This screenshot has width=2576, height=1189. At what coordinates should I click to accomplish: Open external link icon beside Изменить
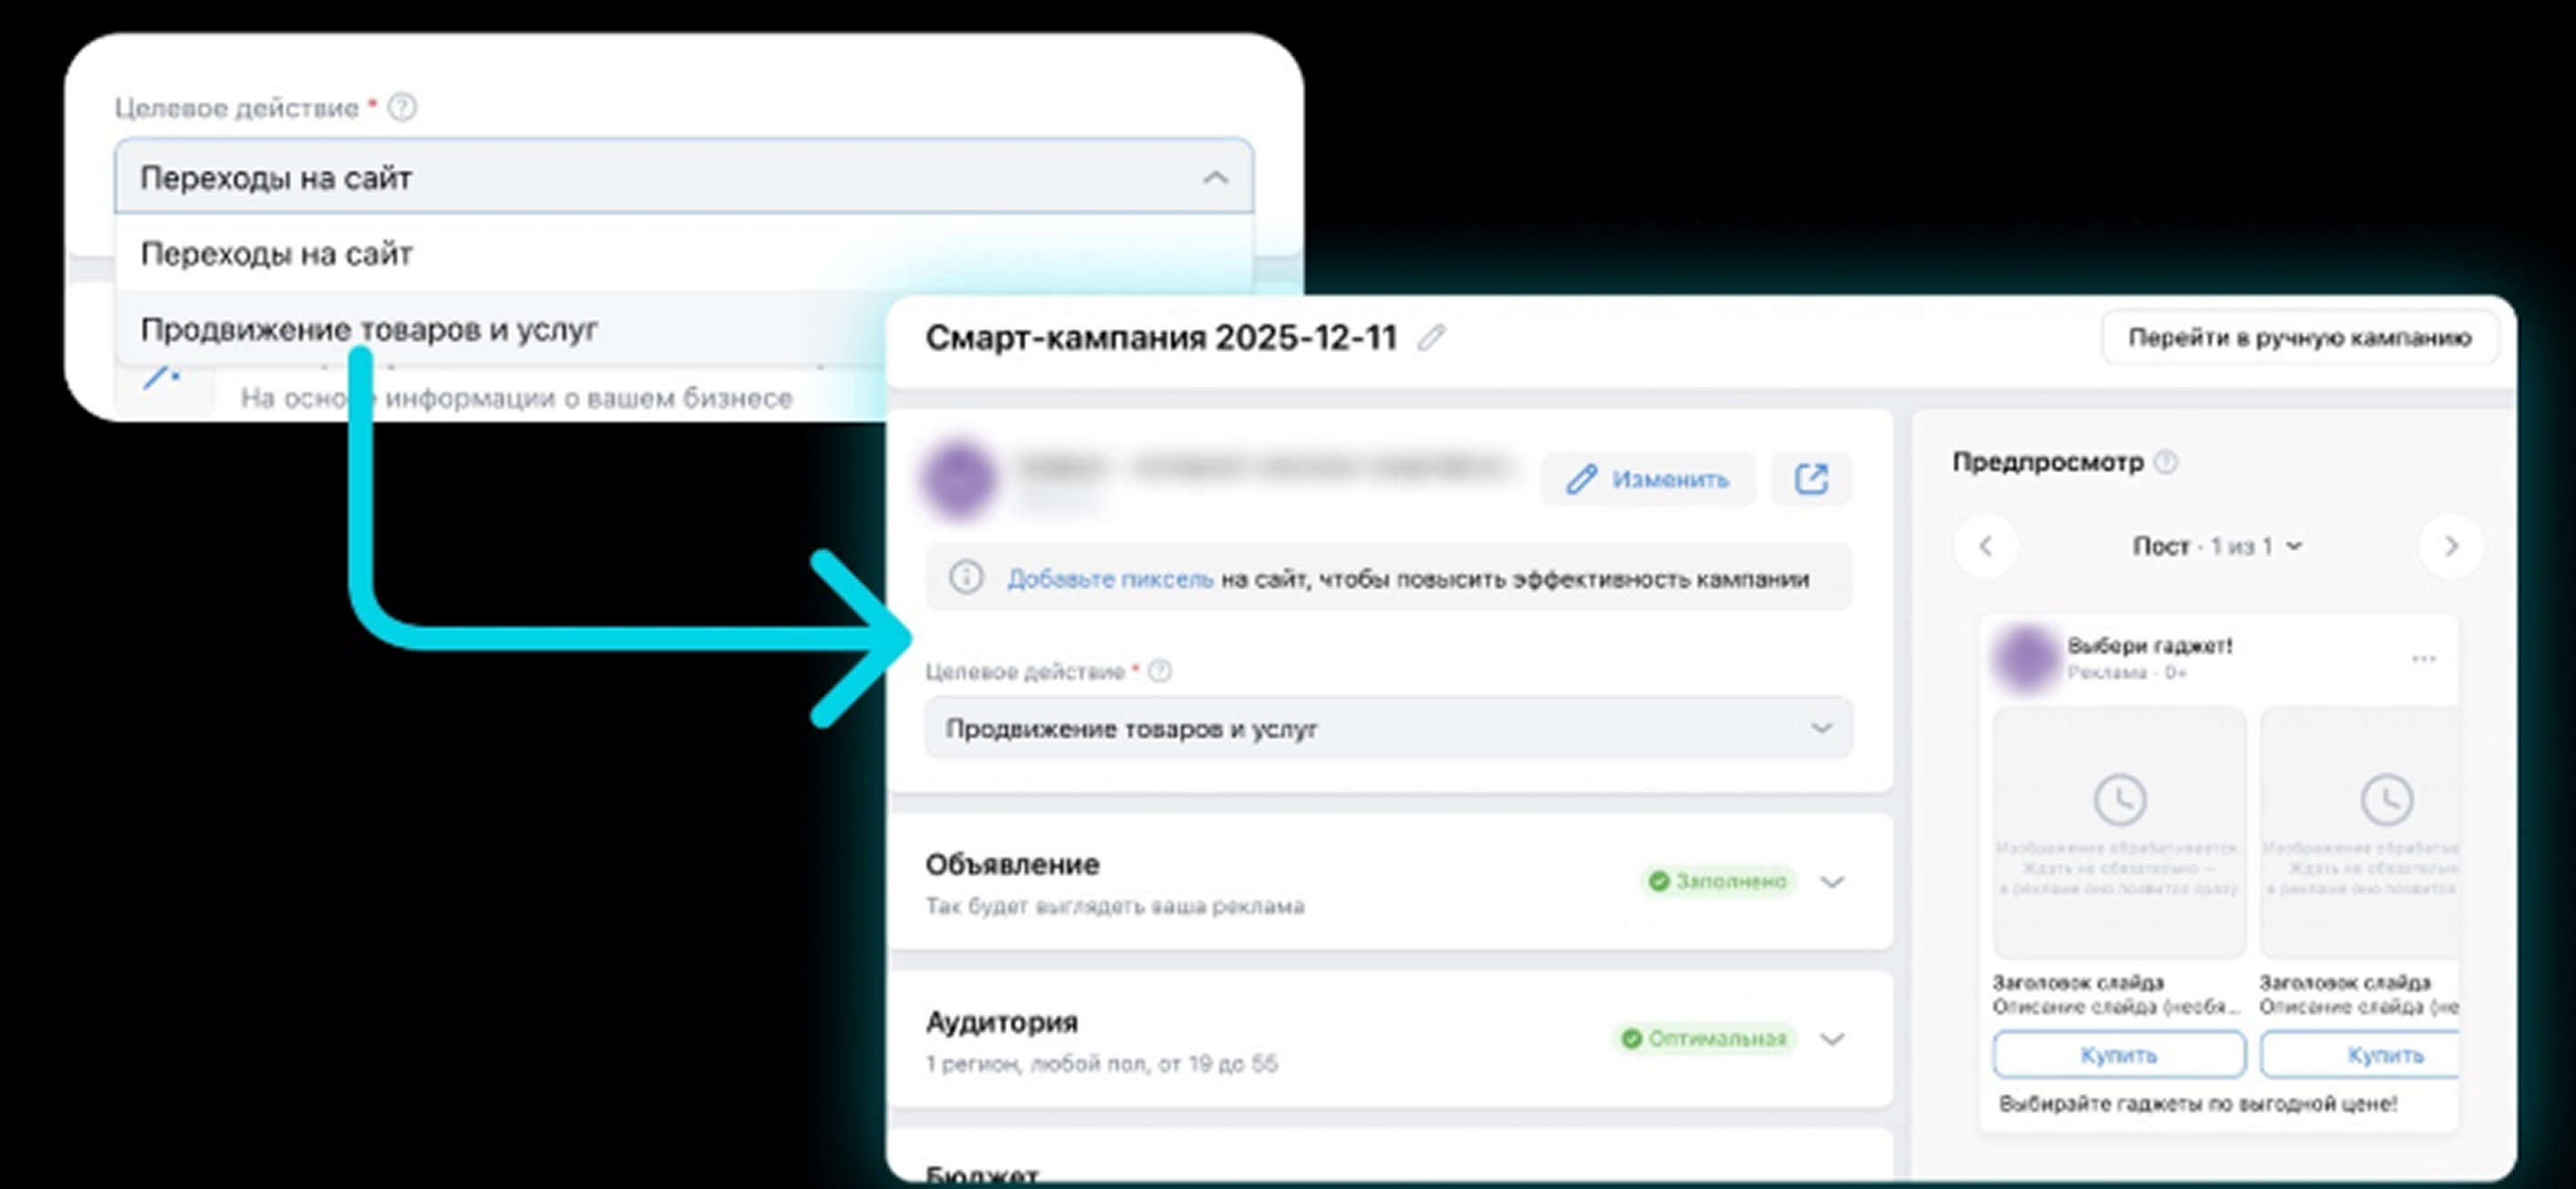pos(1811,479)
